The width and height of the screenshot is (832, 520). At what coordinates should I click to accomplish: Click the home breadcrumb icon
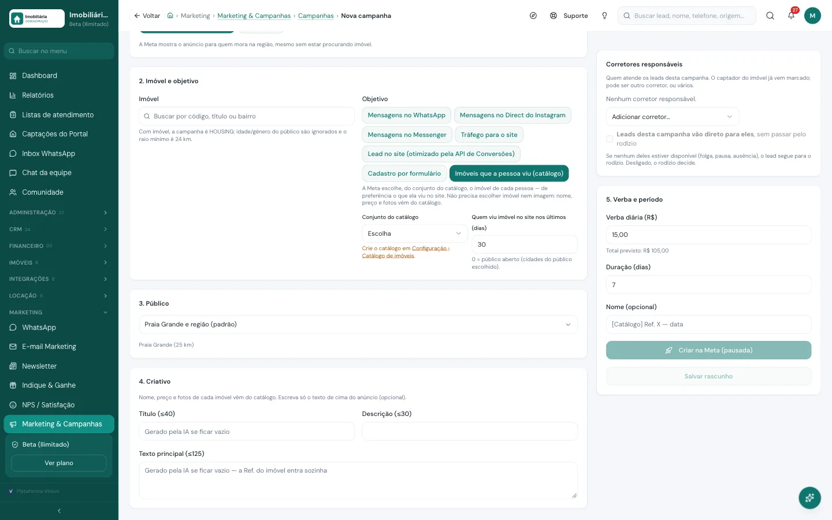click(170, 16)
